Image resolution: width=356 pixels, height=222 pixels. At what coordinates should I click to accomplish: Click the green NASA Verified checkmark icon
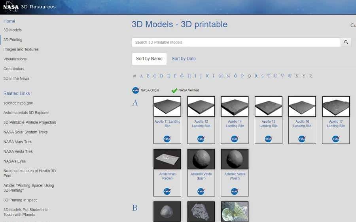click(x=174, y=91)
